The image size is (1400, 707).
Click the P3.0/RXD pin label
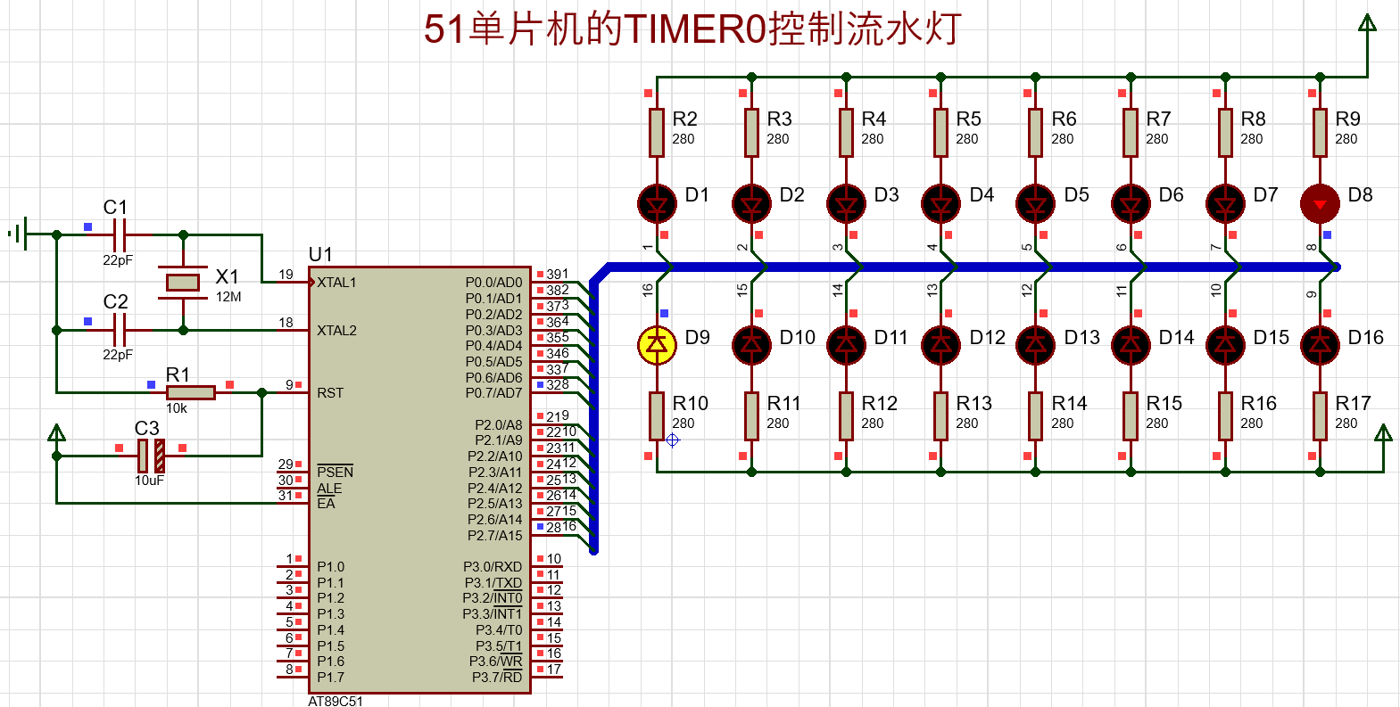[493, 566]
